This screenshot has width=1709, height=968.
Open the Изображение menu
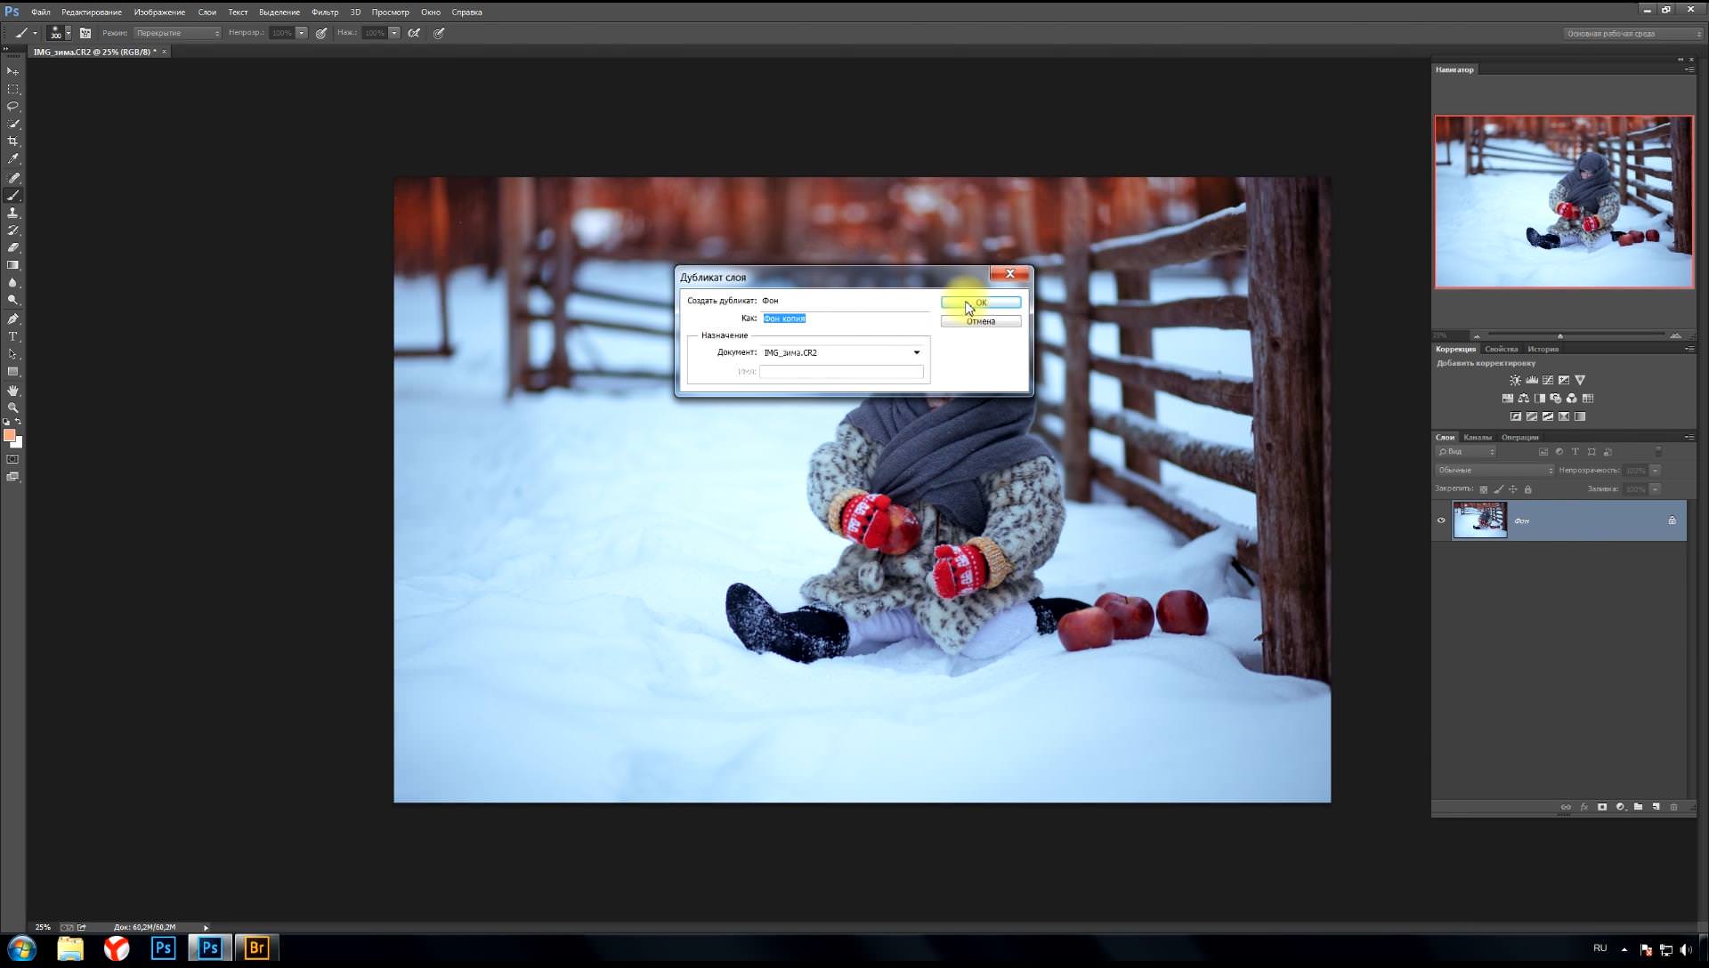coord(159,12)
